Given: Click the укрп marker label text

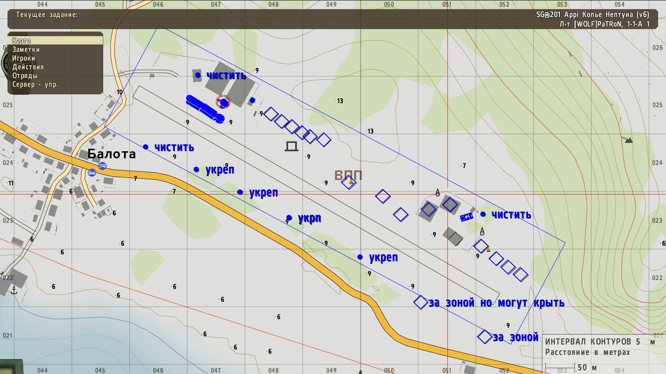Looking at the screenshot, I should tap(309, 219).
